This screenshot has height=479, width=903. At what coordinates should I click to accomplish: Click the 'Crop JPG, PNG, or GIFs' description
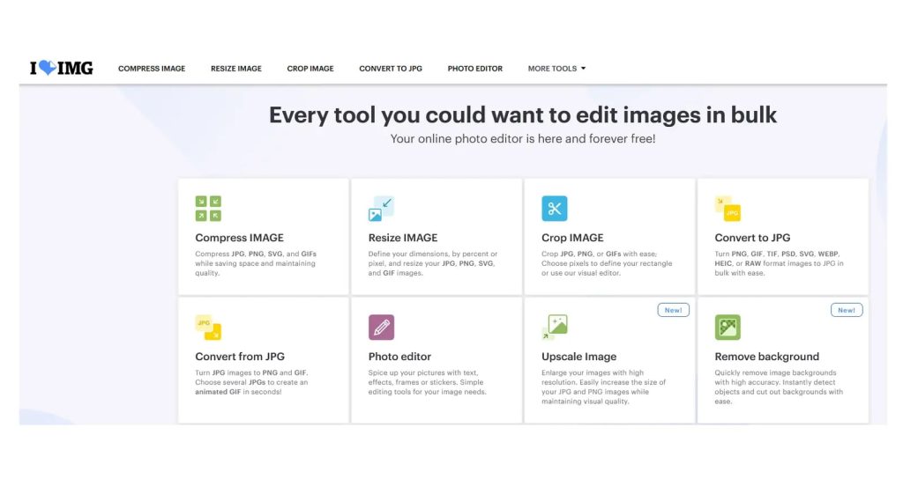click(607, 263)
